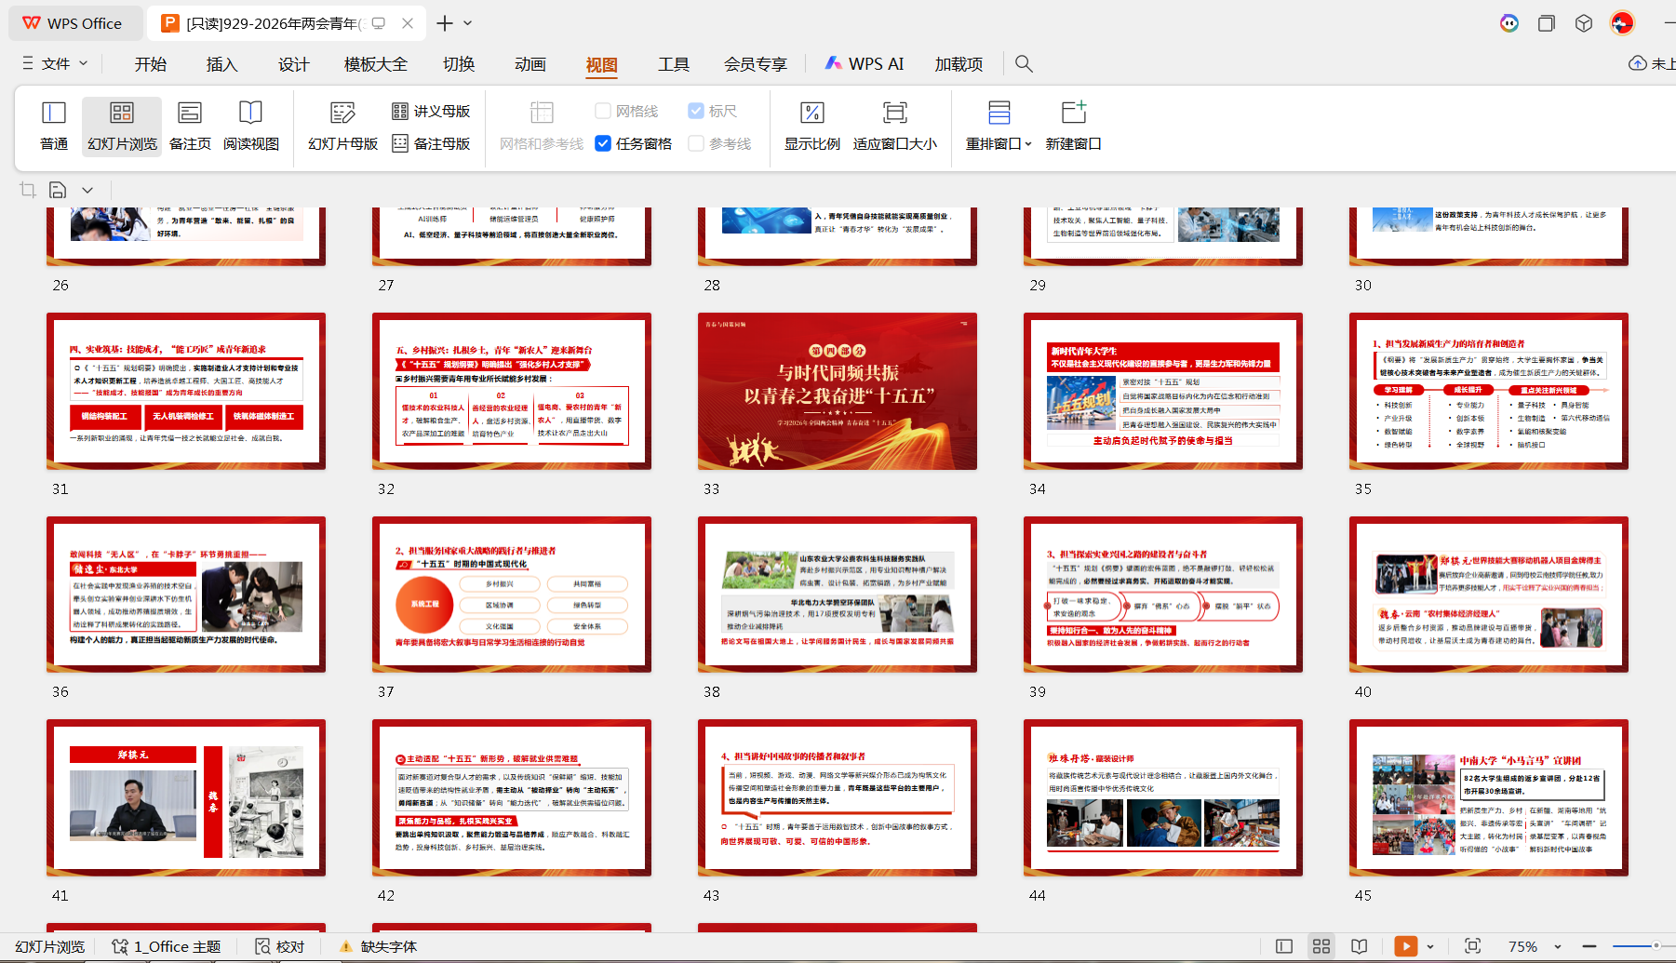Open the Notes Page (备注页) view

pos(190,126)
